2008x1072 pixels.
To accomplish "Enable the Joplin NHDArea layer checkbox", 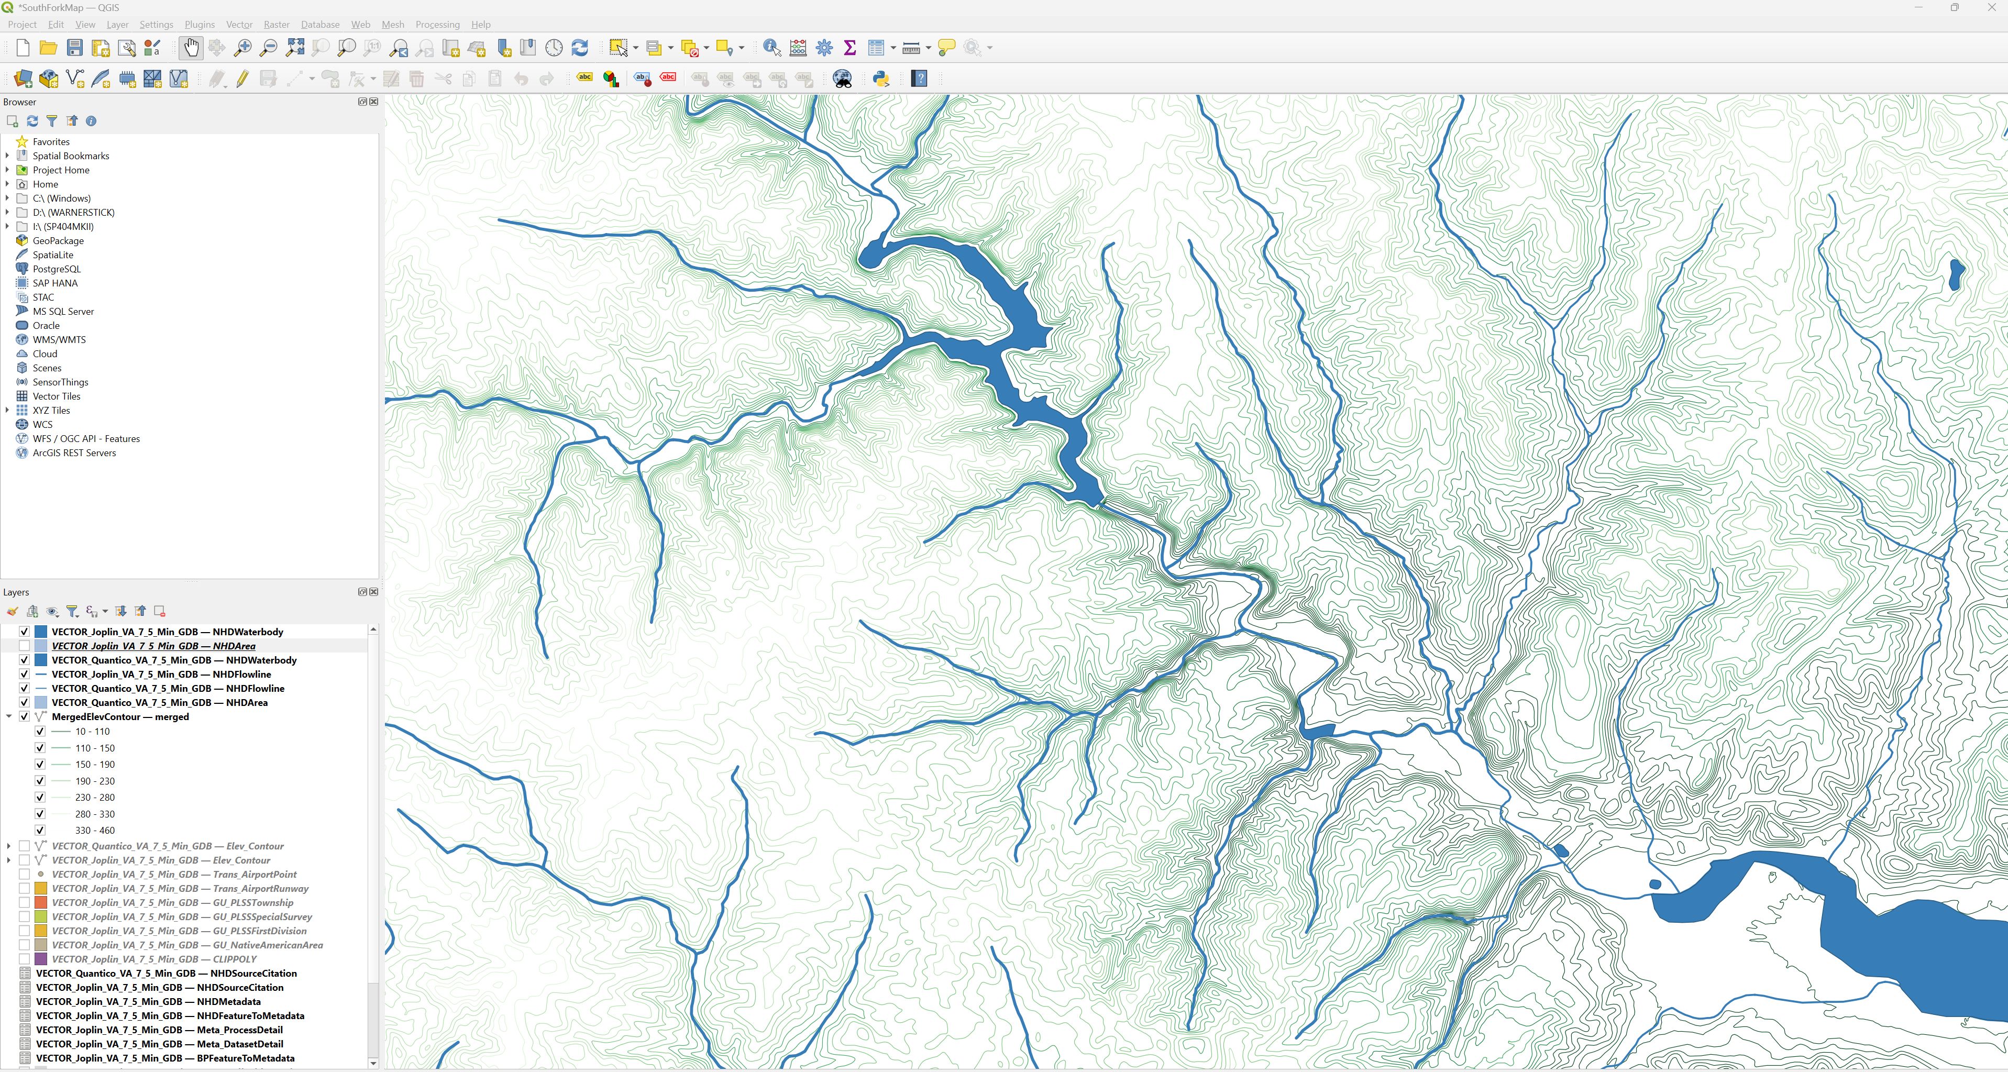I will point(24,646).
